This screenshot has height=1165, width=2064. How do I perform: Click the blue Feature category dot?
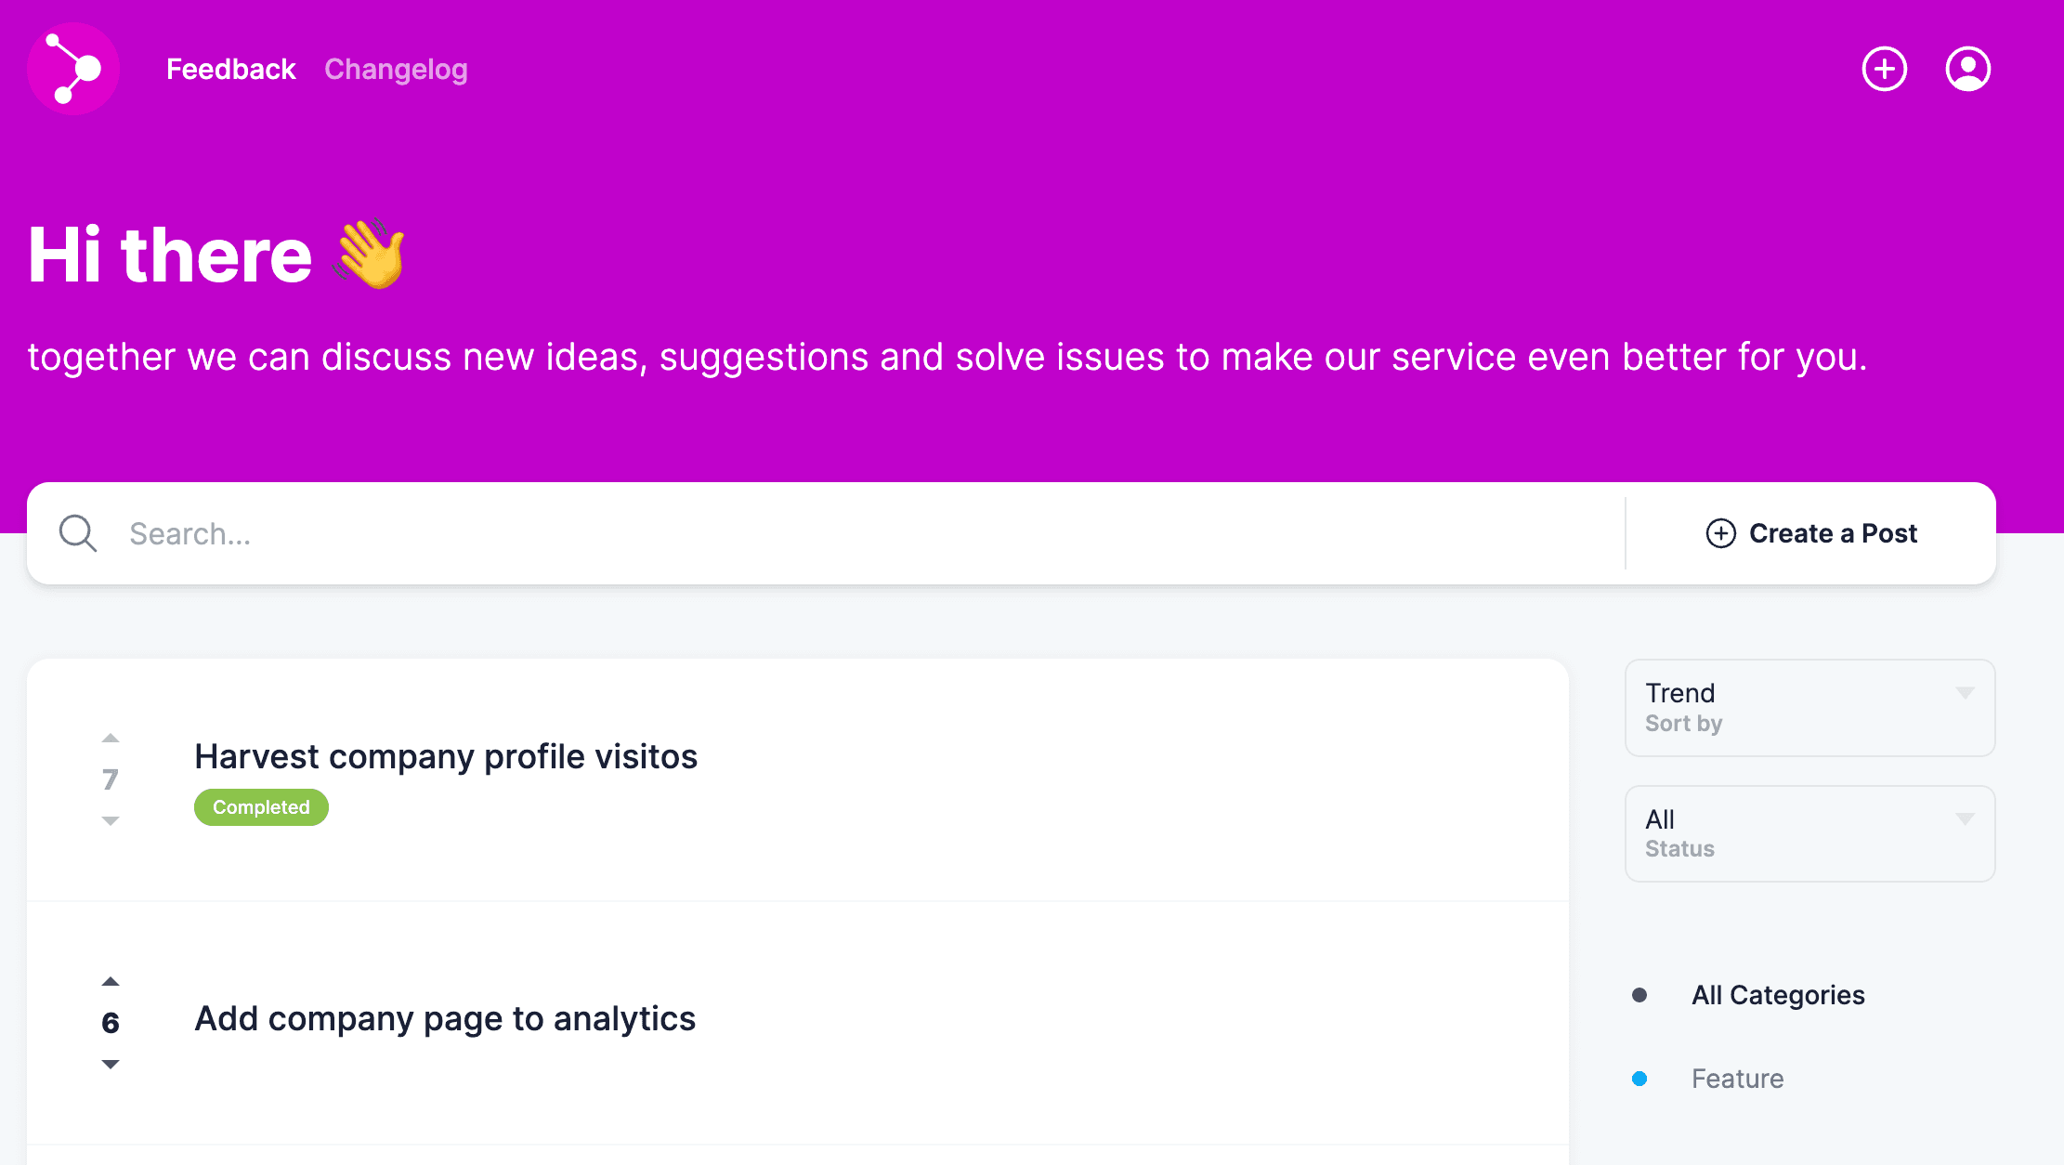[x=1639, y=1079]
